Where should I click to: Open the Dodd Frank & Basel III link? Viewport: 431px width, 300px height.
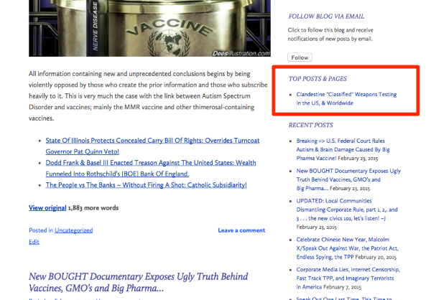(x=151, y=168)
